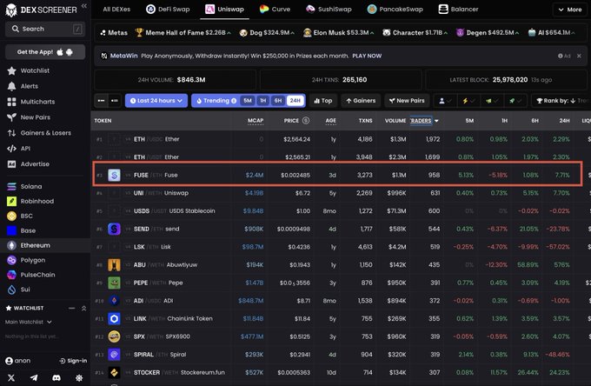This screenshot has height=386, width=591.
Task: Toggle the profile filter with person icon
Action: (x=445, y=101)
